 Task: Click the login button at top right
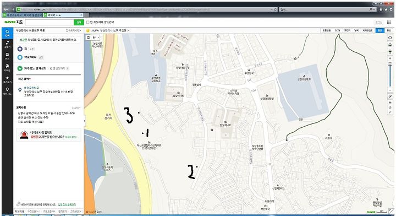pyautogui.click(x=378, y=22)
